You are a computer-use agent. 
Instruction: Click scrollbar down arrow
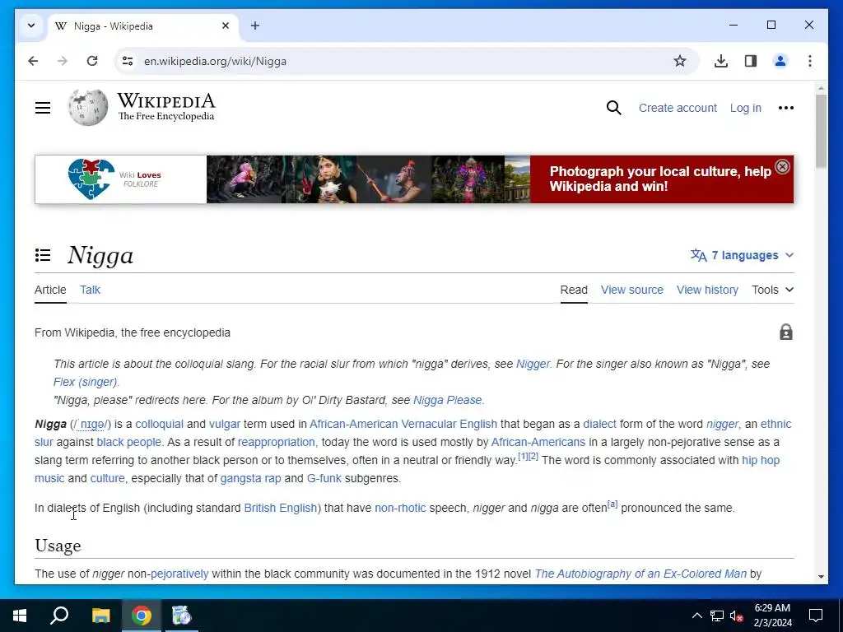coord(821,577)
